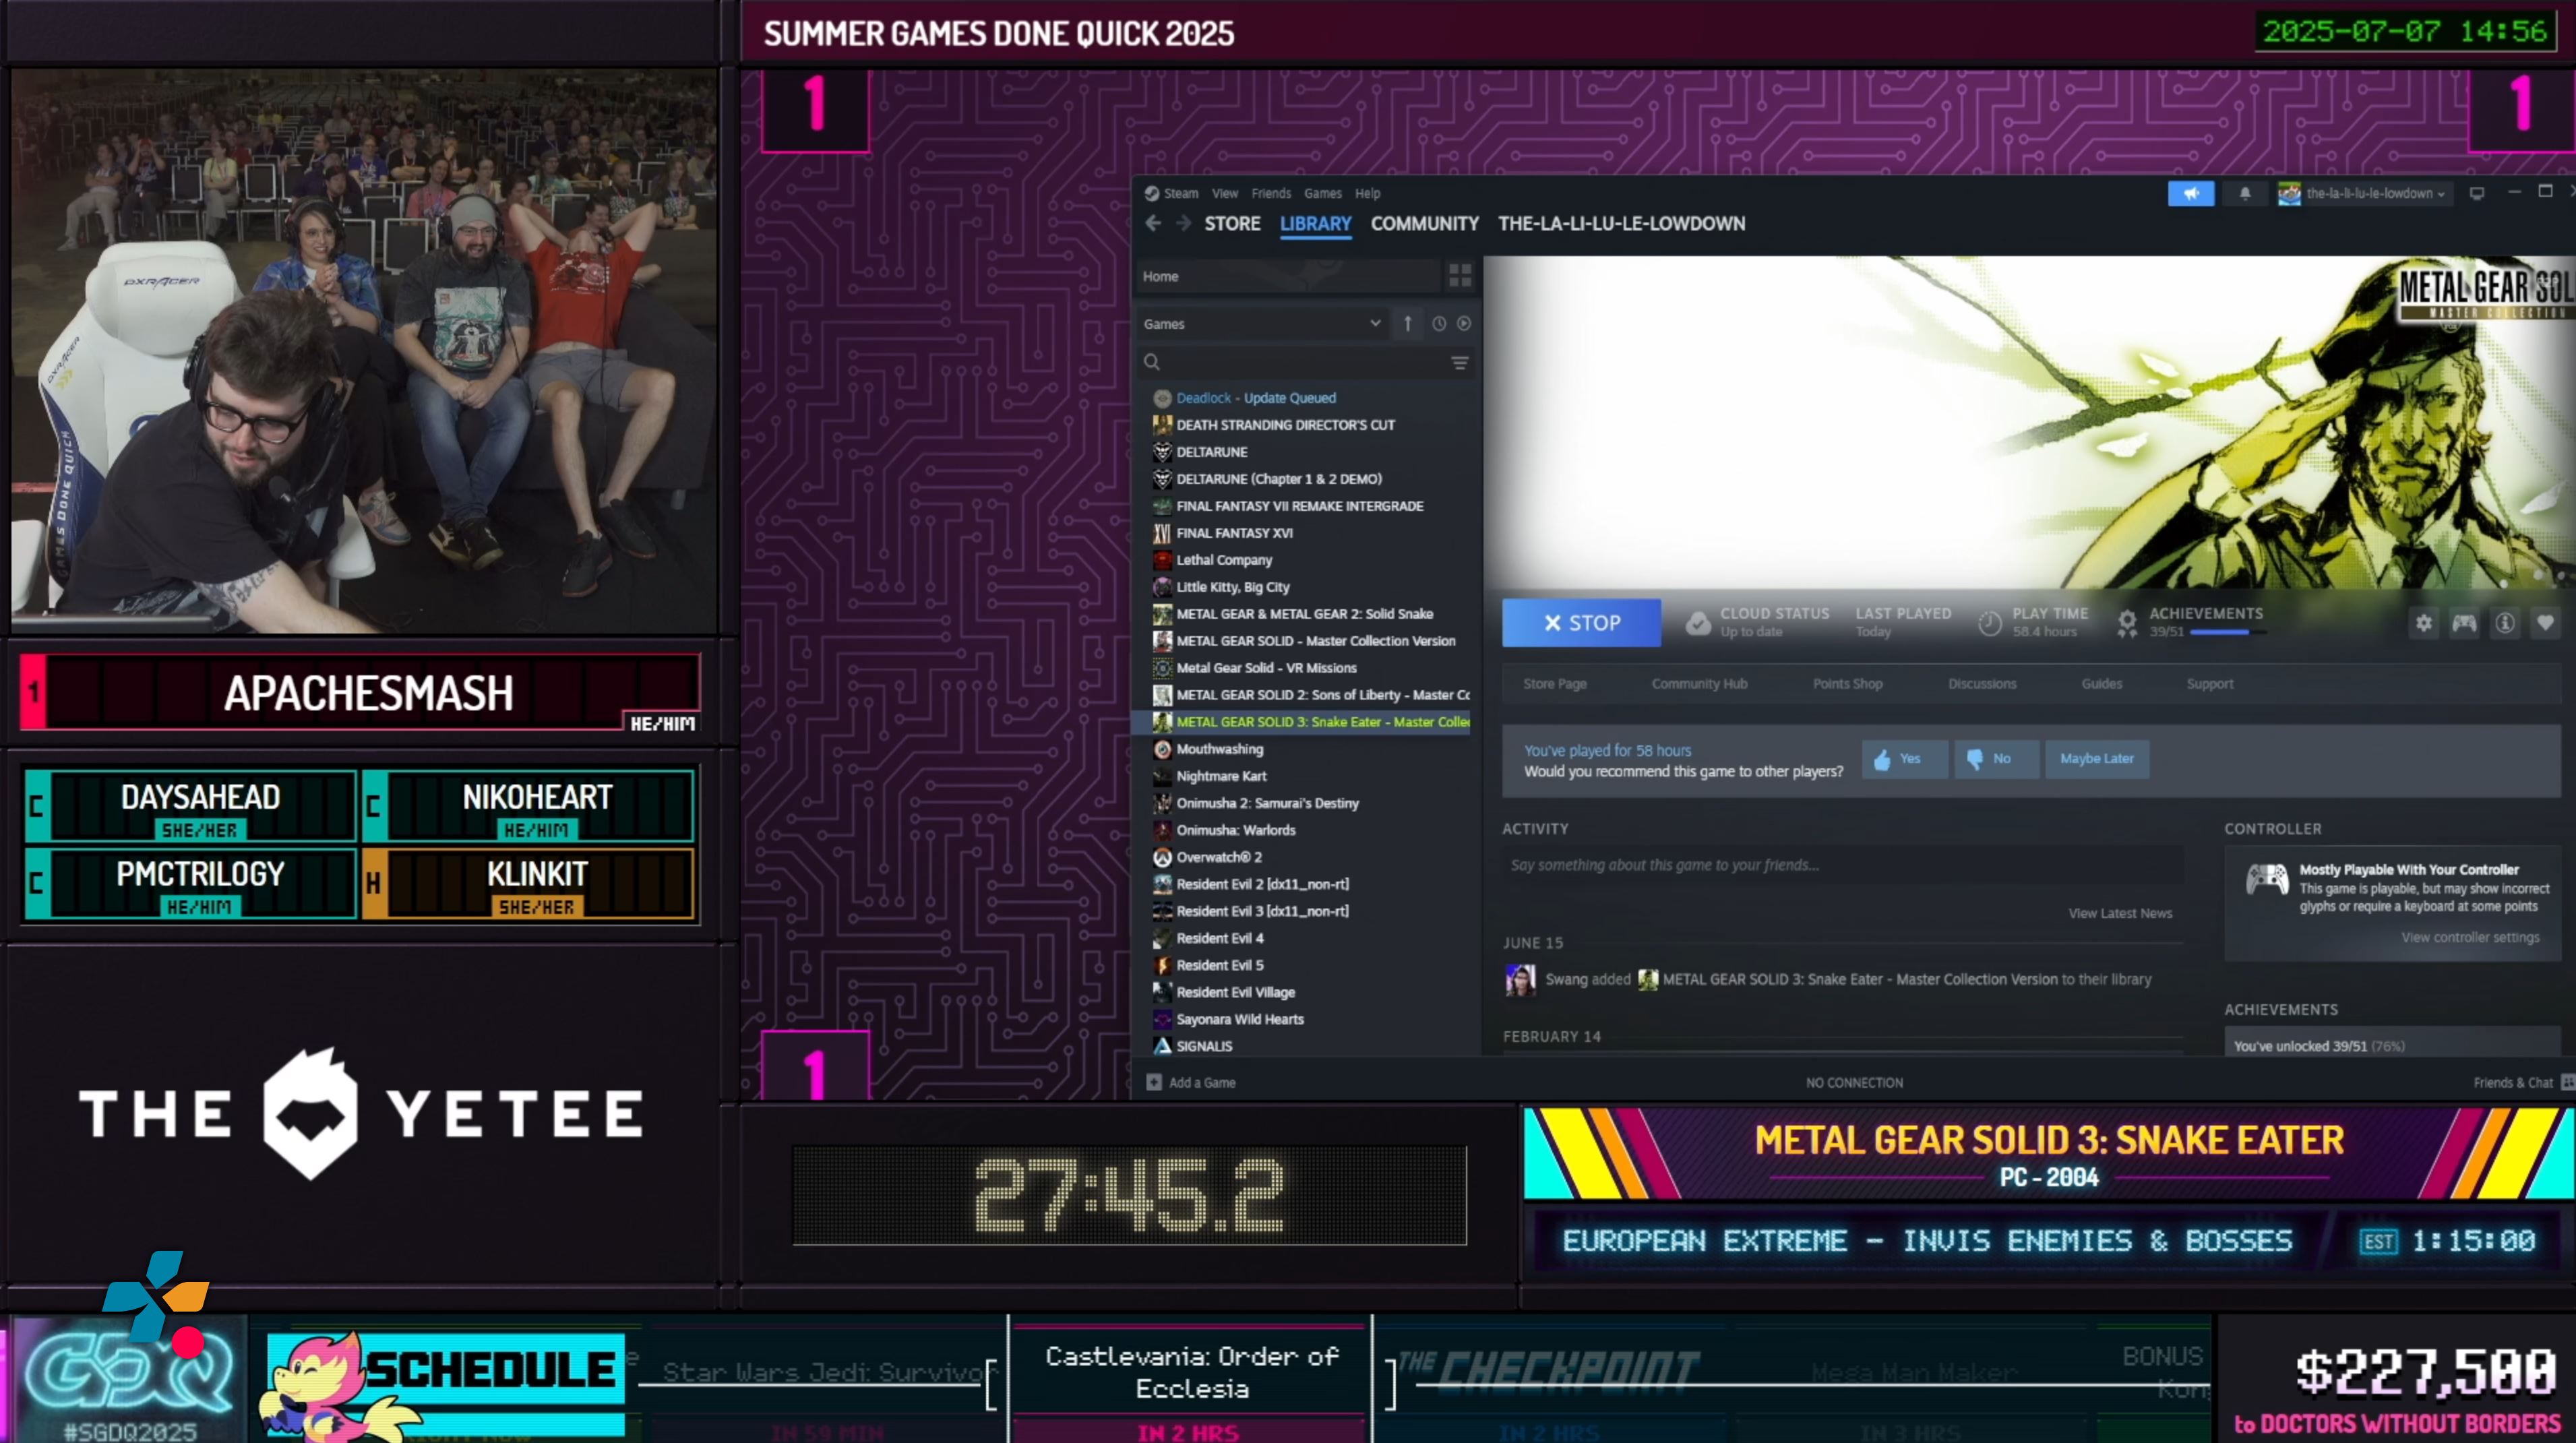Toggle the recent activity clock filter
The width and height of the screenshot is (2576, 1443).
tap(1439, 324)
